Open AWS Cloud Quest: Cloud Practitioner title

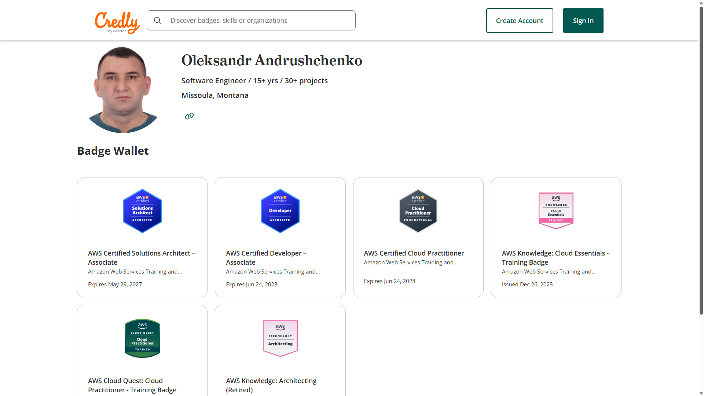(132, 385)
